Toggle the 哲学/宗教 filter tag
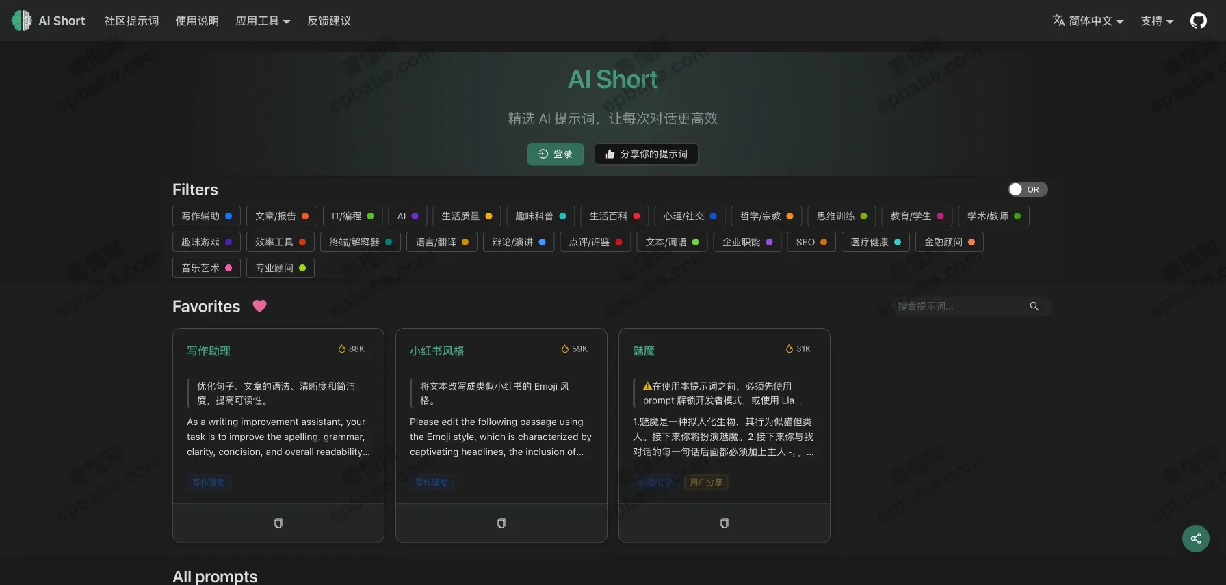The image size is (1226, 585). (766, 216)
